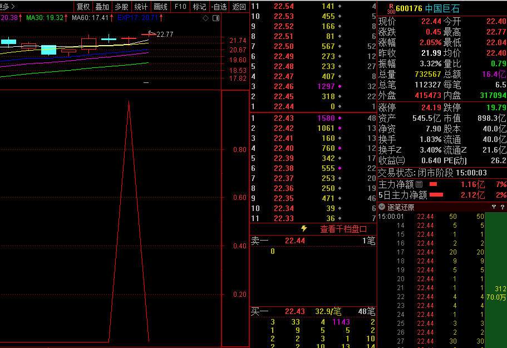This screenshot has width=507, height=348.
Task: Open the details icon next to 主力净额
Action: 419,184
